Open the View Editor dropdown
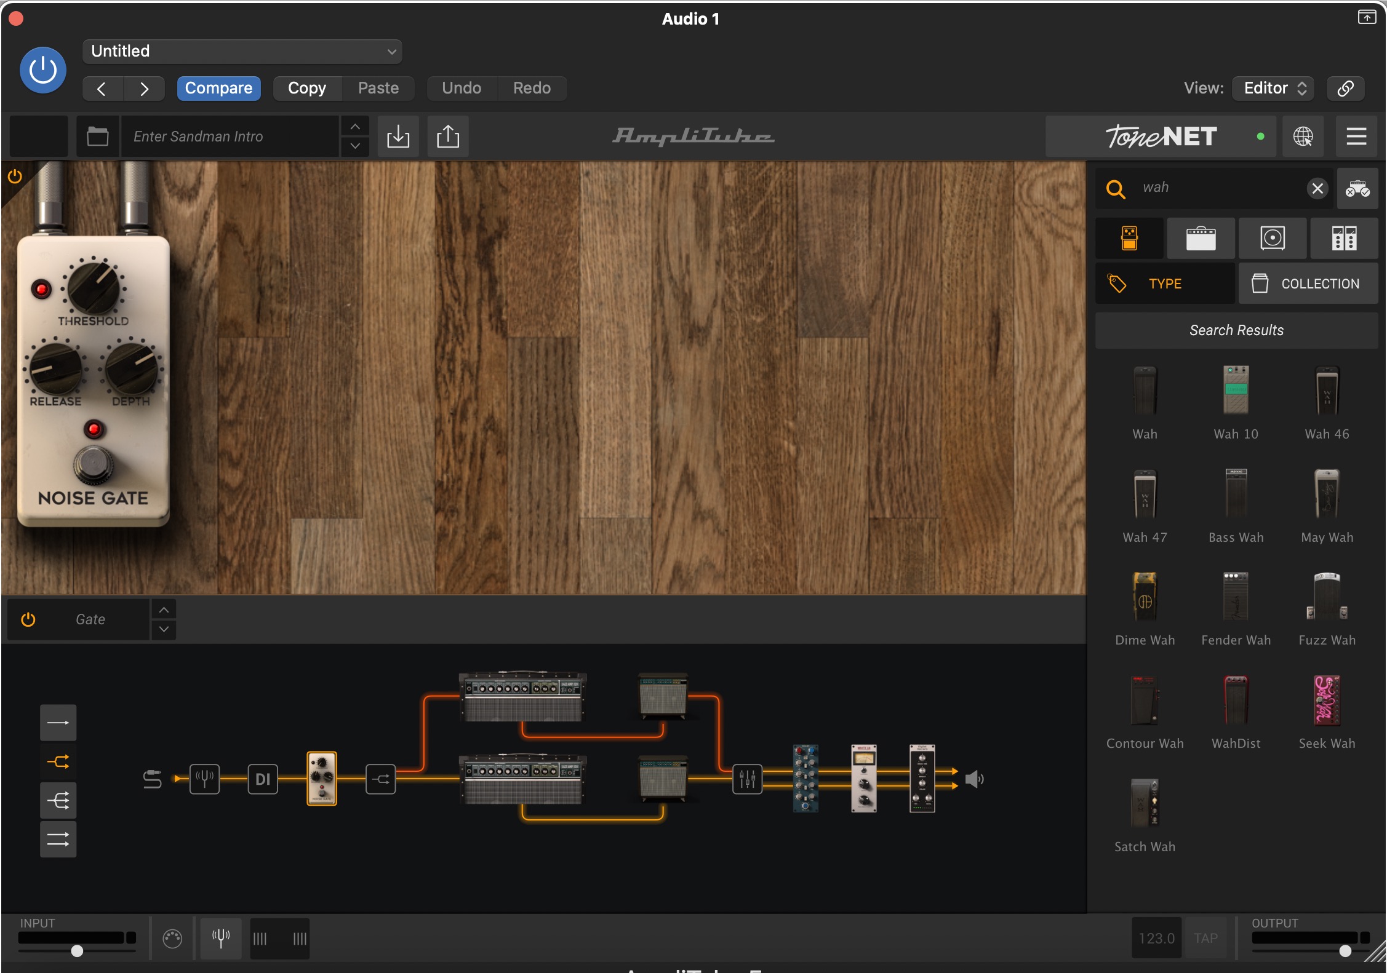Image resolution: width=1387 pixels, height=973 pixels. pyautogui.click(x=1273, y=88)
